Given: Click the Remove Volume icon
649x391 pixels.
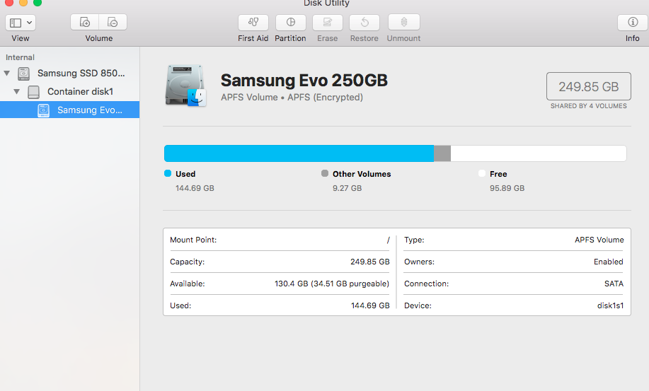Looking at the screenshot, I should pos(113,23).
